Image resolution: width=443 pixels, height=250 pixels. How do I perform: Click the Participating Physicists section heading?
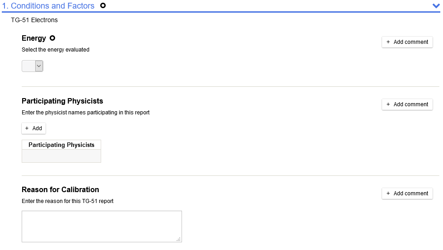tap(62, 101)
